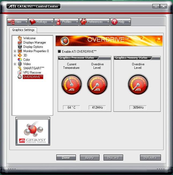Expand the Video tree node

[x=15, y=64]
